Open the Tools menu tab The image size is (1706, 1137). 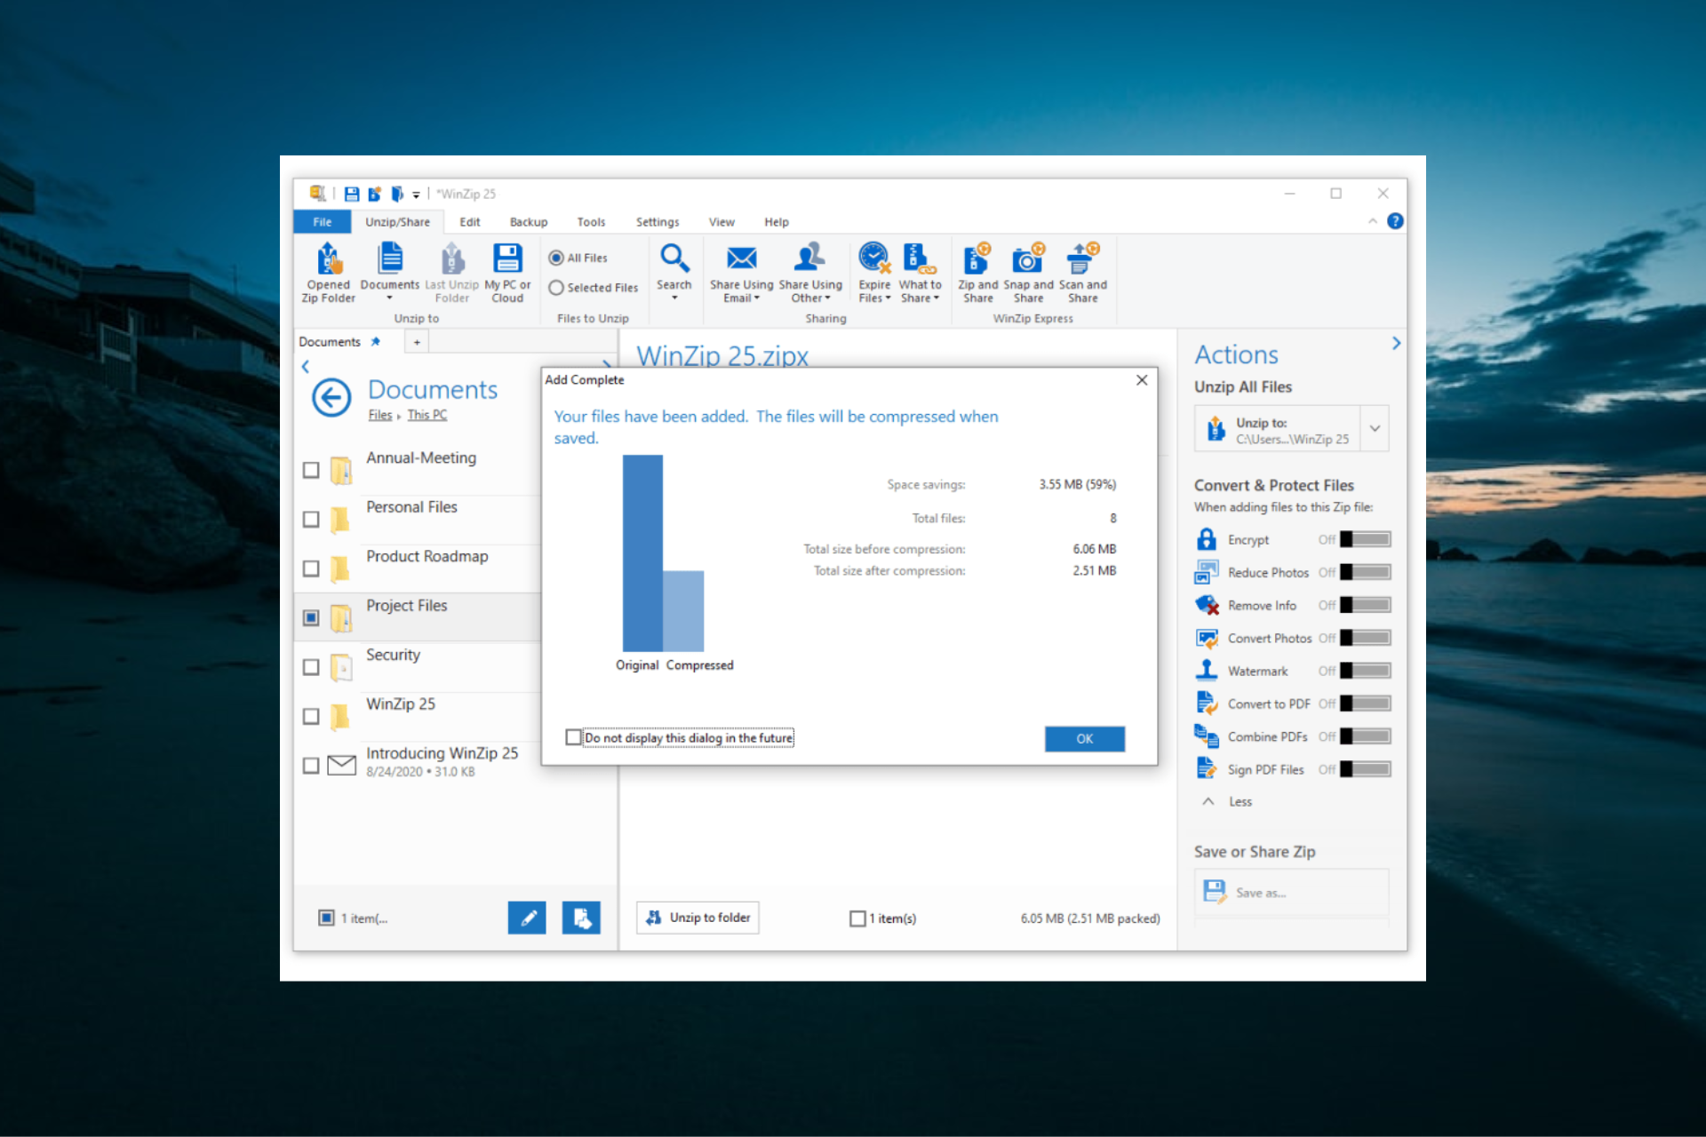click(591, 221)
